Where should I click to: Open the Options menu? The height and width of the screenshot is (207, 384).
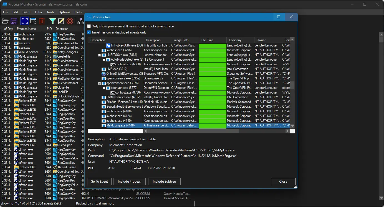(x=64, y=12)
